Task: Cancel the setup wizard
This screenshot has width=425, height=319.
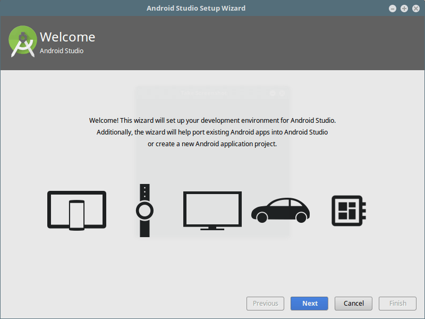Action: 354,304
